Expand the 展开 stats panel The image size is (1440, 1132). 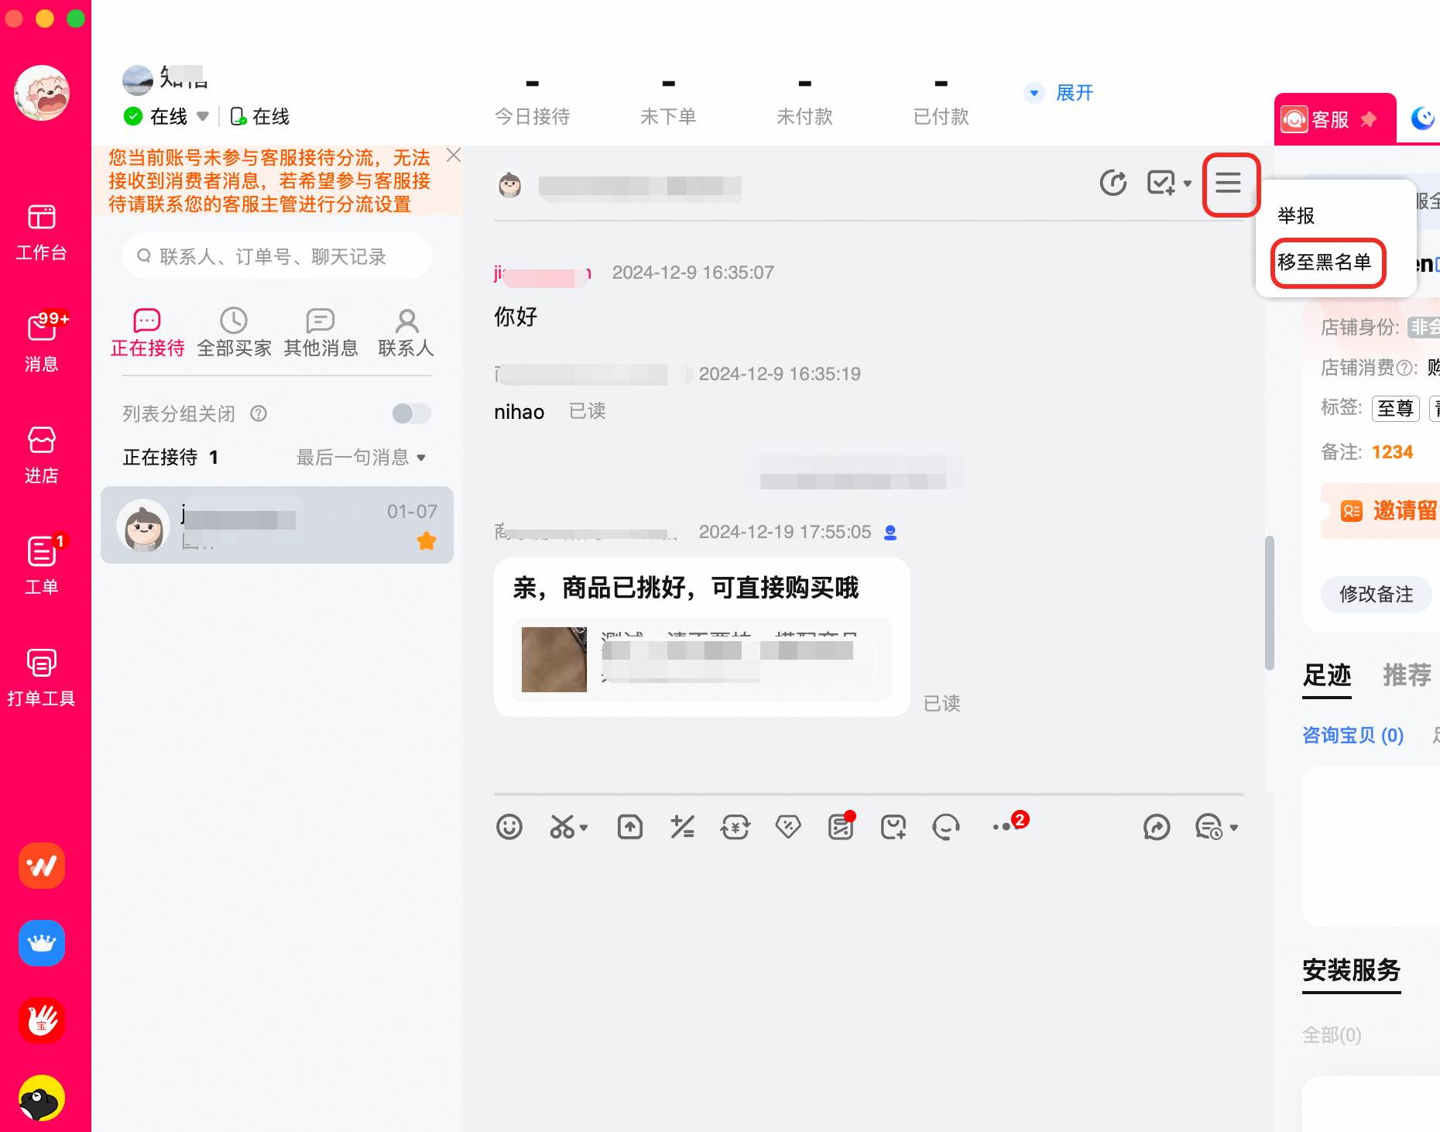click(1059, 93)
